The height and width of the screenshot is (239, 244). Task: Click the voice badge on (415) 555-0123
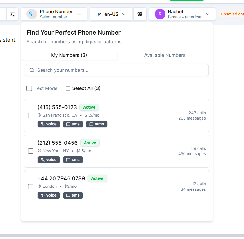point(49,124)
